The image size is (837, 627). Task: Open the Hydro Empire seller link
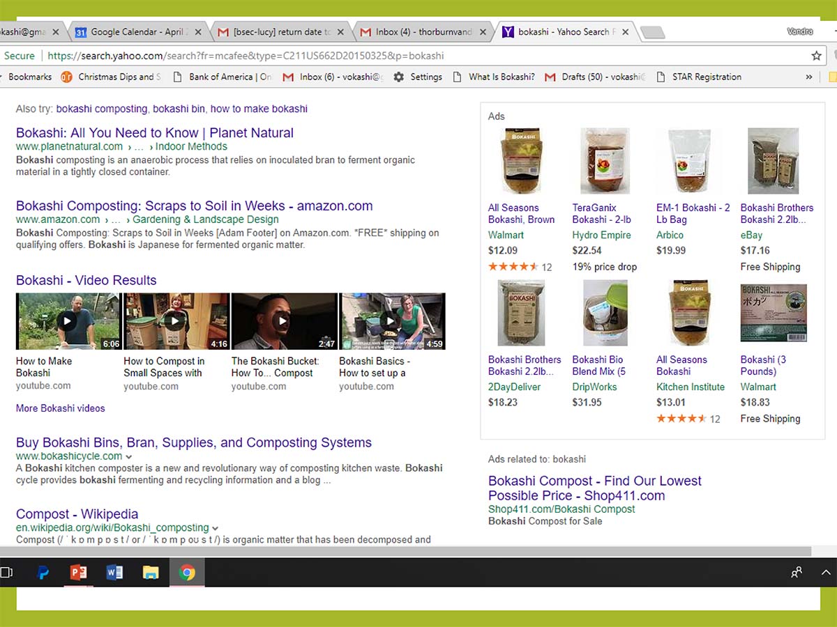[602, 235]
